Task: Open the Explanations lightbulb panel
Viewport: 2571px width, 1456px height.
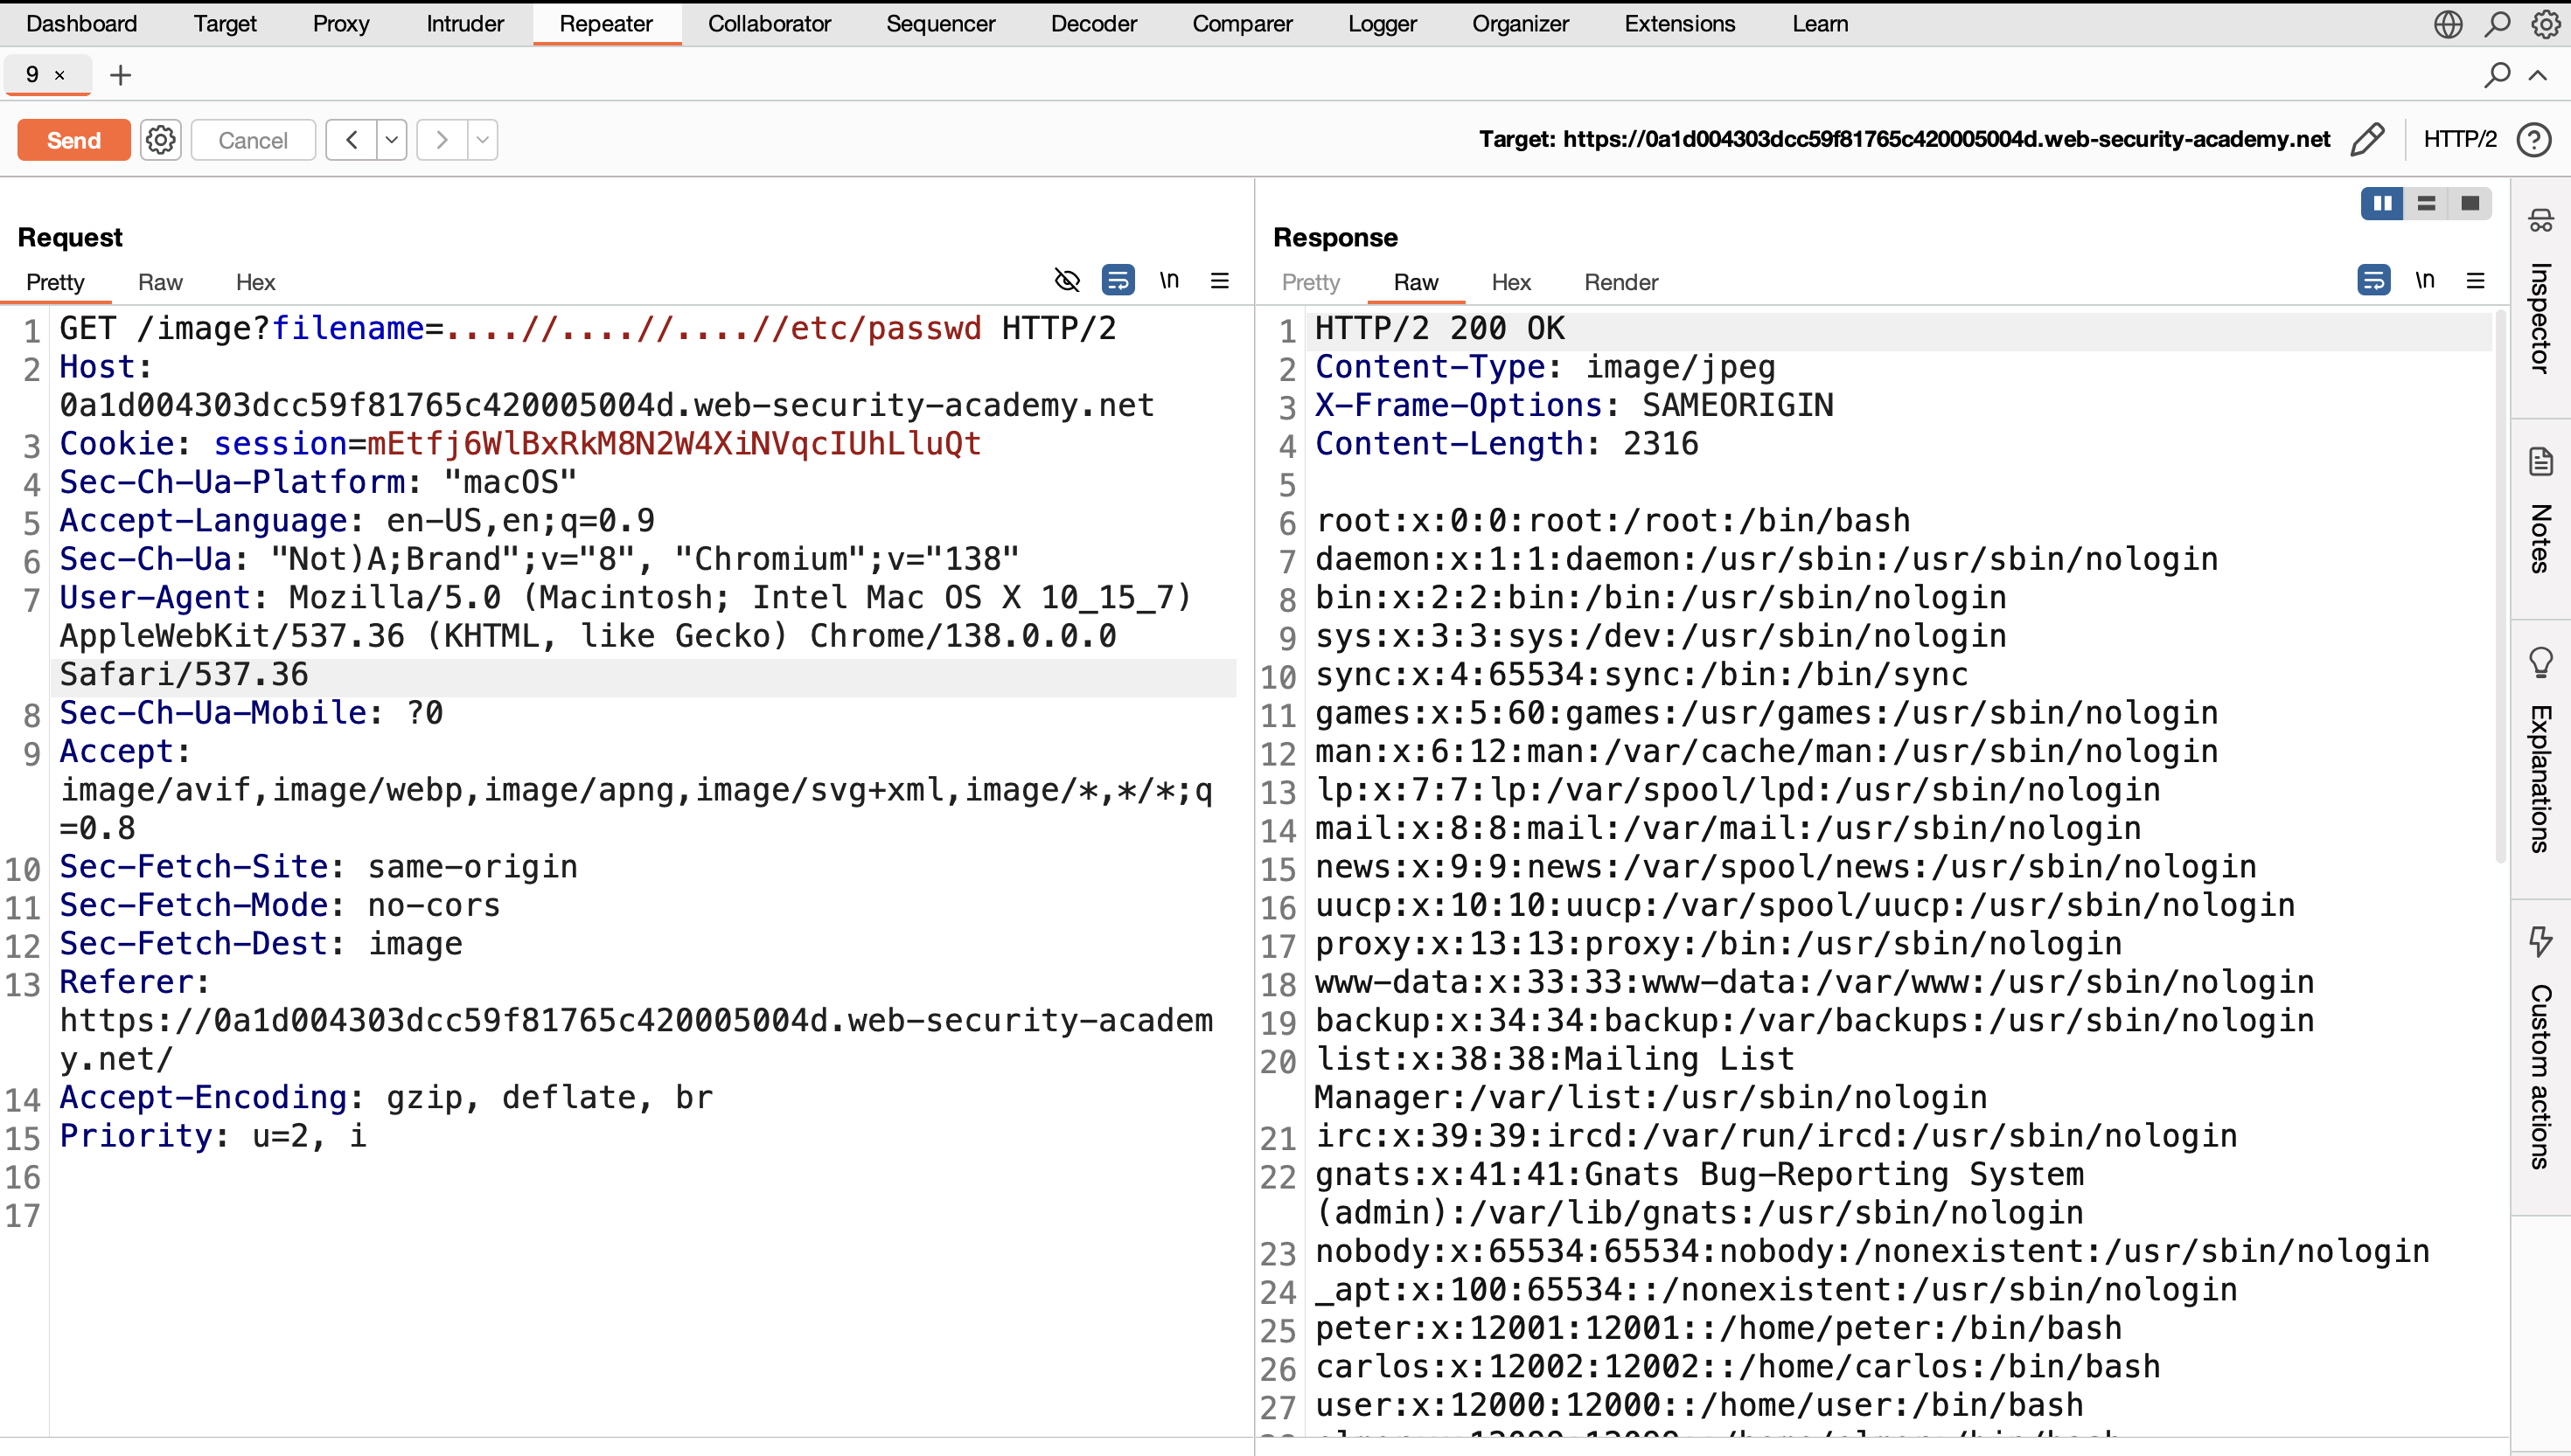Action: pyautogui.click(x=2539, y=750)
